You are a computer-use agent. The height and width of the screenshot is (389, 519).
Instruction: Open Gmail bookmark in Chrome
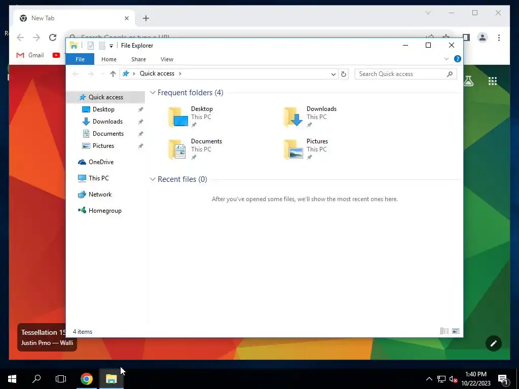pyautogui.click(x=30, y=55)
